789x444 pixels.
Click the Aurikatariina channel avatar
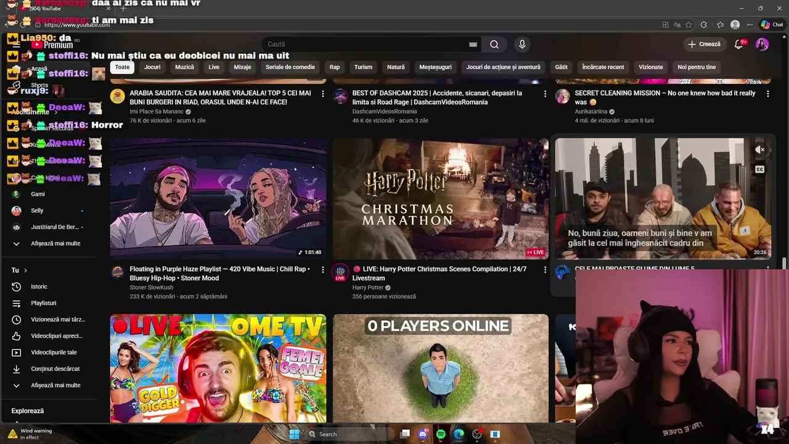[x=563, y=96]
